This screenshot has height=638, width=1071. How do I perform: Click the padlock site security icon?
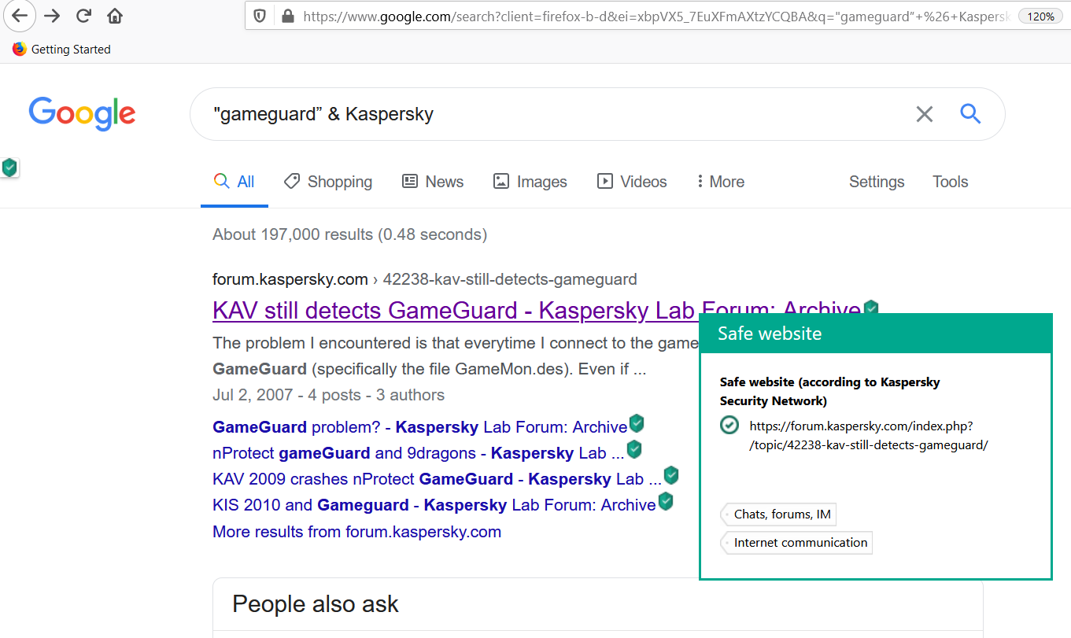(x=287, y=16)
